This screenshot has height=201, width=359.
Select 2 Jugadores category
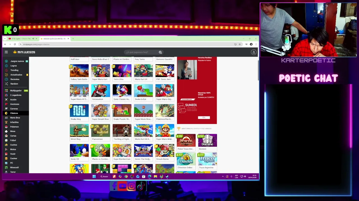[15, 95]
